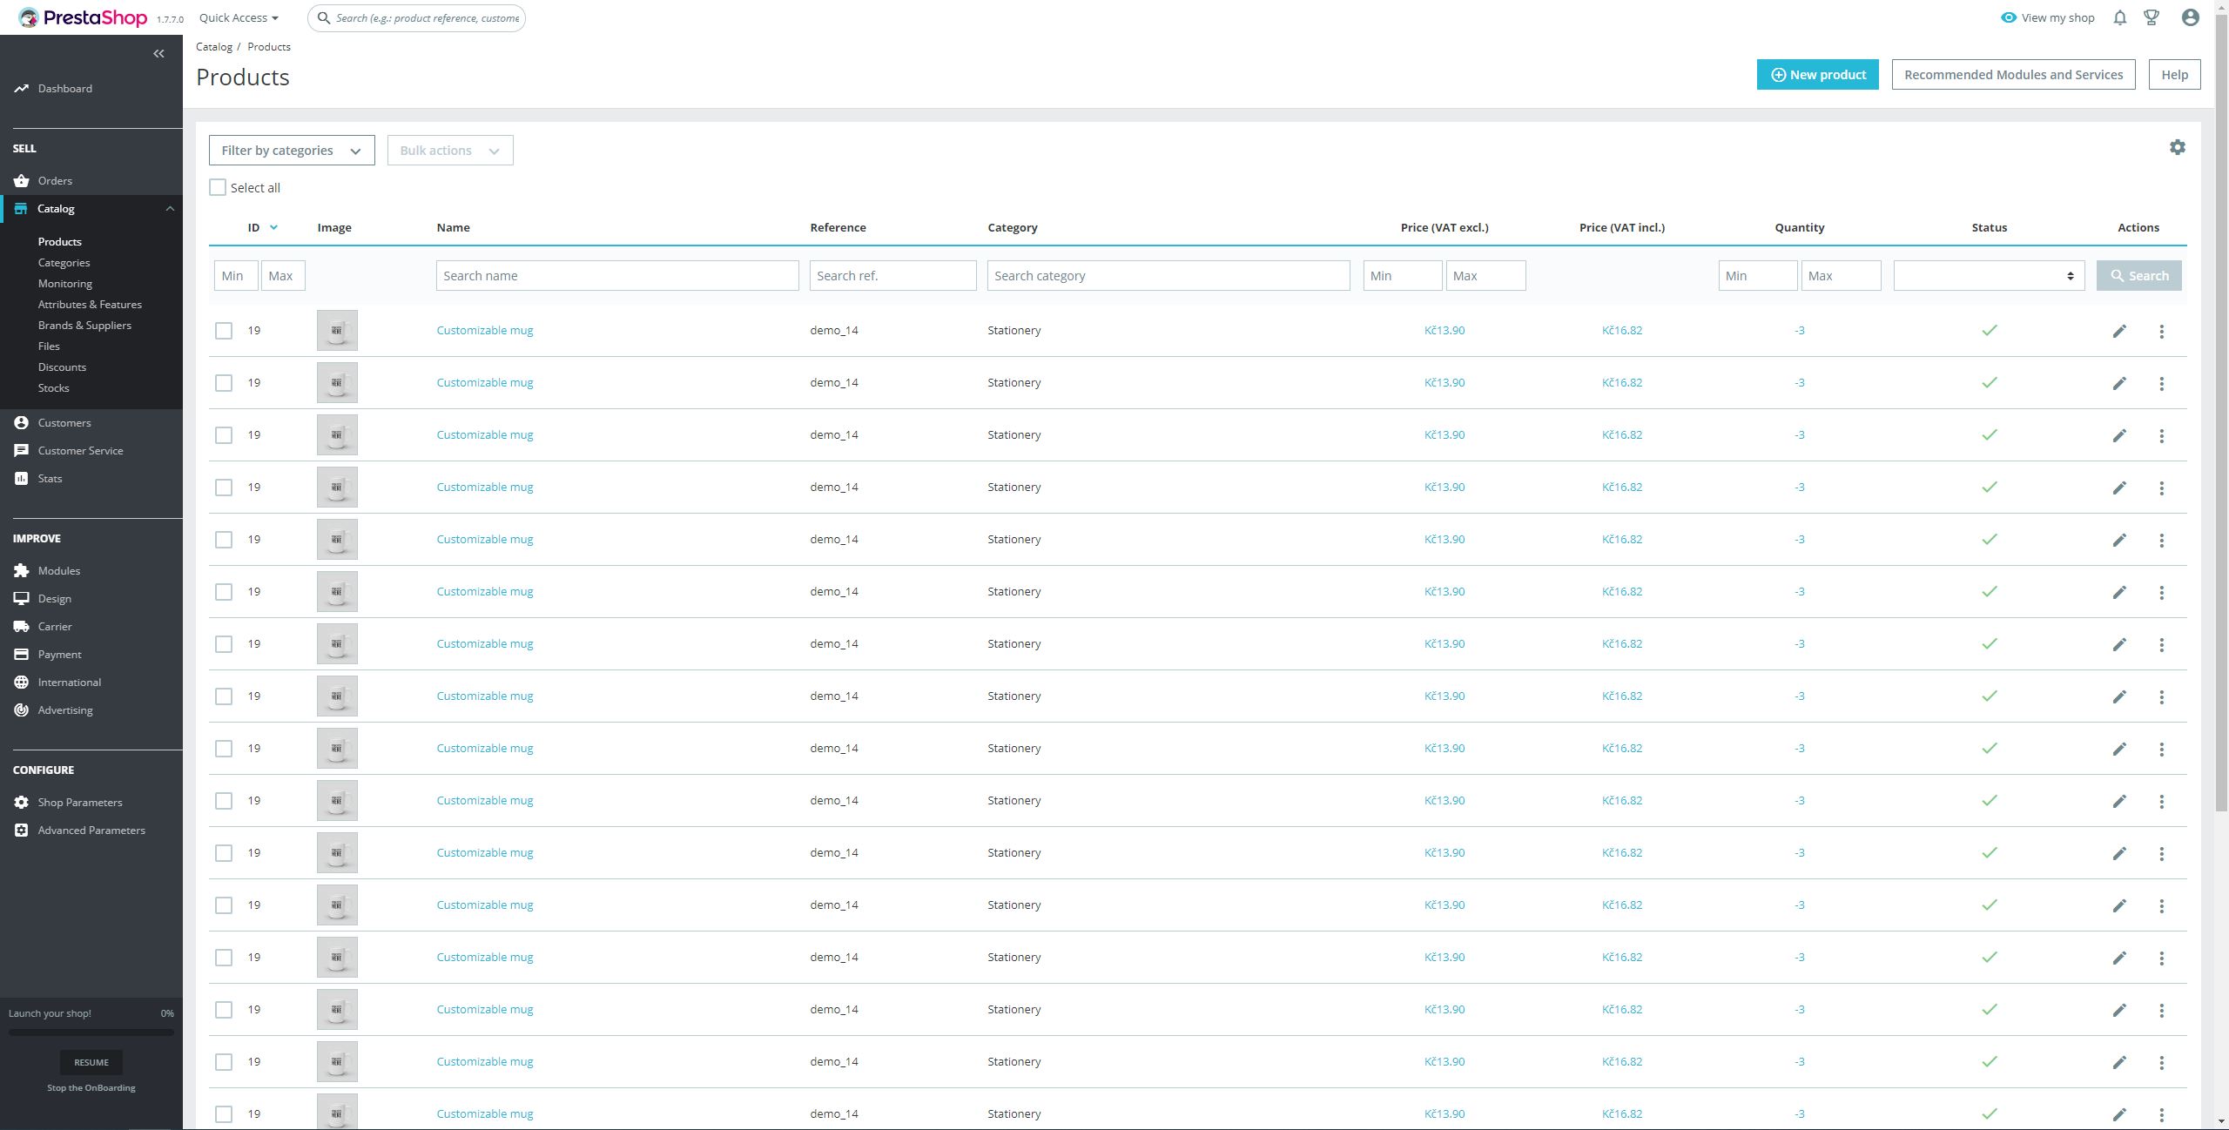Click the Customer Service chat icon
This screenshot has width=2229, height=1130.
[21, 450]
